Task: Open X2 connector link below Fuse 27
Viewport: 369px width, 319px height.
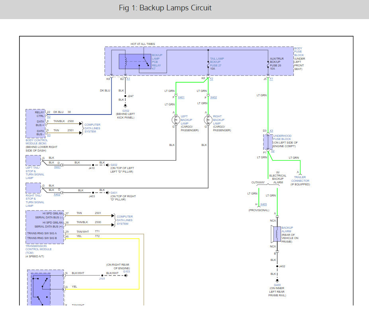Action: coord(212,79)
